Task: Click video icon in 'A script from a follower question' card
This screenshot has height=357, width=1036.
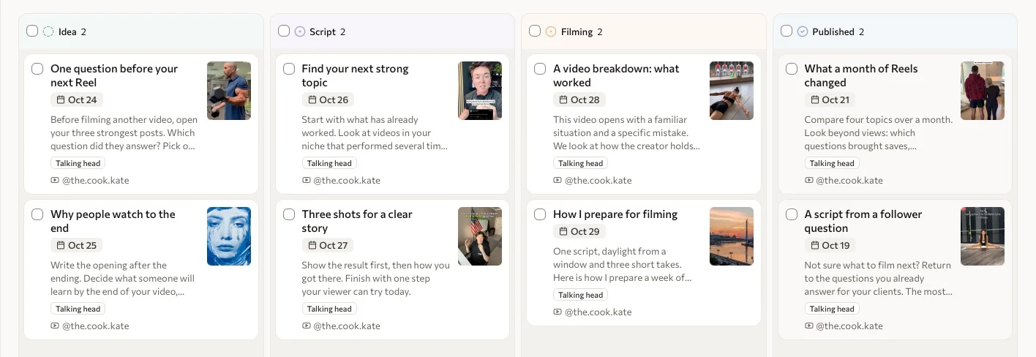Action: (809, 326)
